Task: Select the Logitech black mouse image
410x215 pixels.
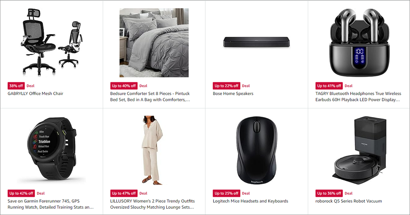Action: click(256, 150)
